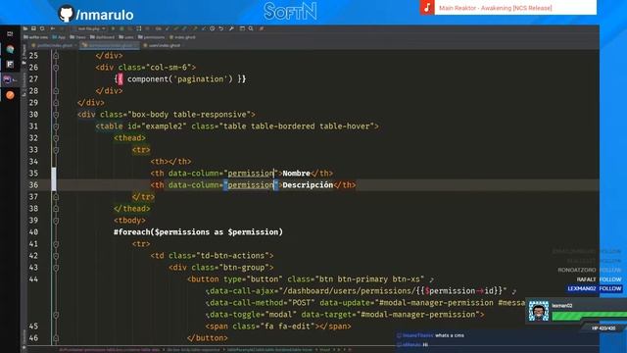Open the round green browser taskbar icon

[10, 50]
